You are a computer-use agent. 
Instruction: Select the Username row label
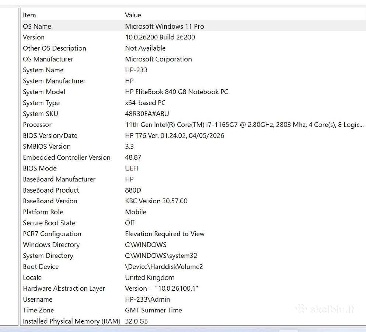click(x=38, y=300)
